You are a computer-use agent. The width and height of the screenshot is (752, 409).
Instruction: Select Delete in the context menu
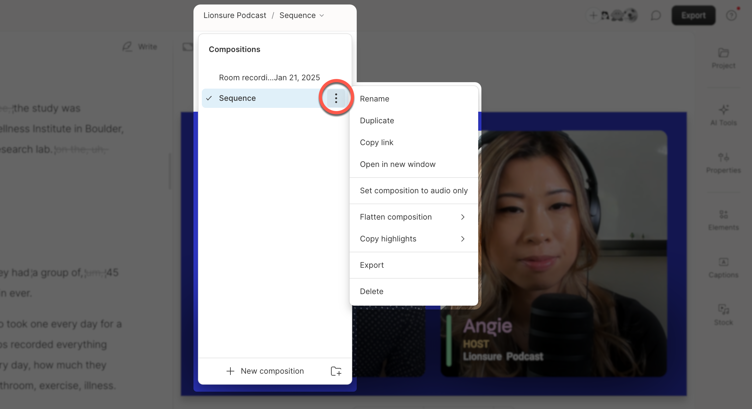(372, 291)
